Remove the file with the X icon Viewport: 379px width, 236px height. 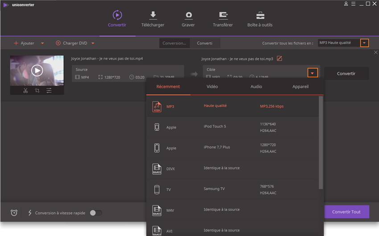coord(375,52)
